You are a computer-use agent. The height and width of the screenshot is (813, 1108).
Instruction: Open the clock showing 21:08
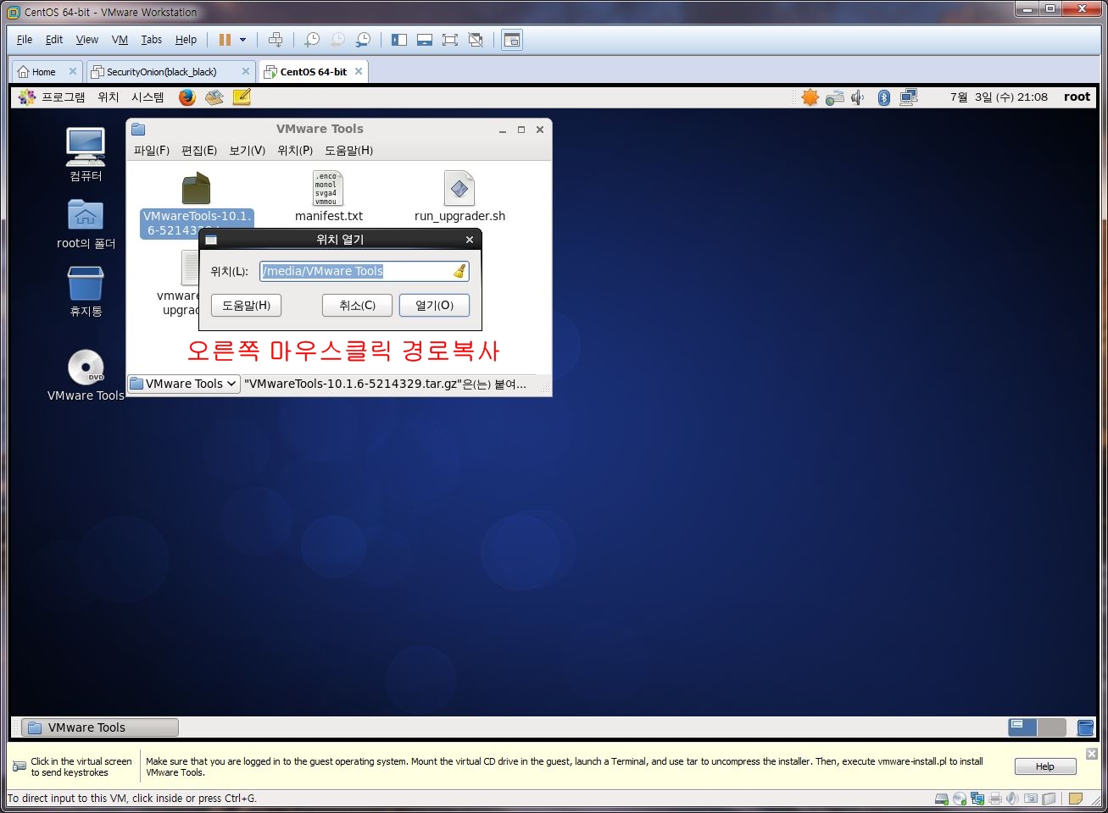coord(999,97)
